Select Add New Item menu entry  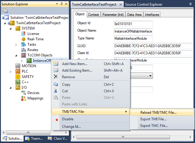[x=91, y=64]
